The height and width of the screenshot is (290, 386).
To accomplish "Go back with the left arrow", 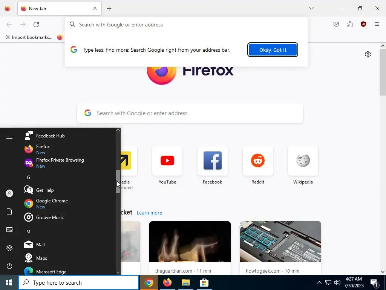I will tap(9, 25).
